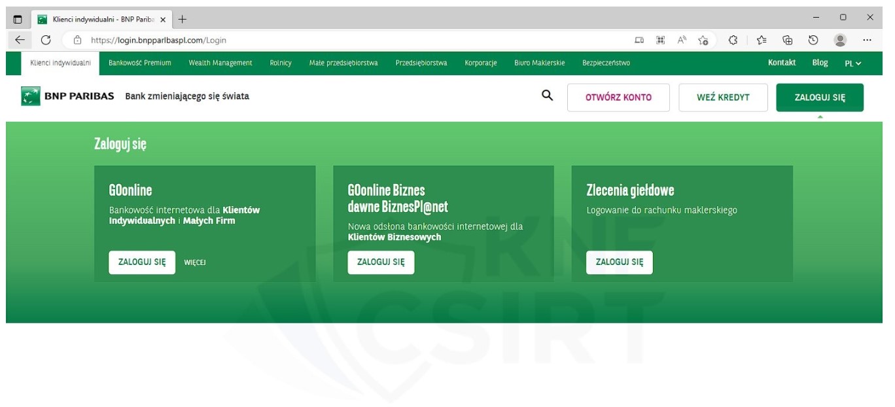
Task: Open the browser extensions icon
Action: pos(733,40)
